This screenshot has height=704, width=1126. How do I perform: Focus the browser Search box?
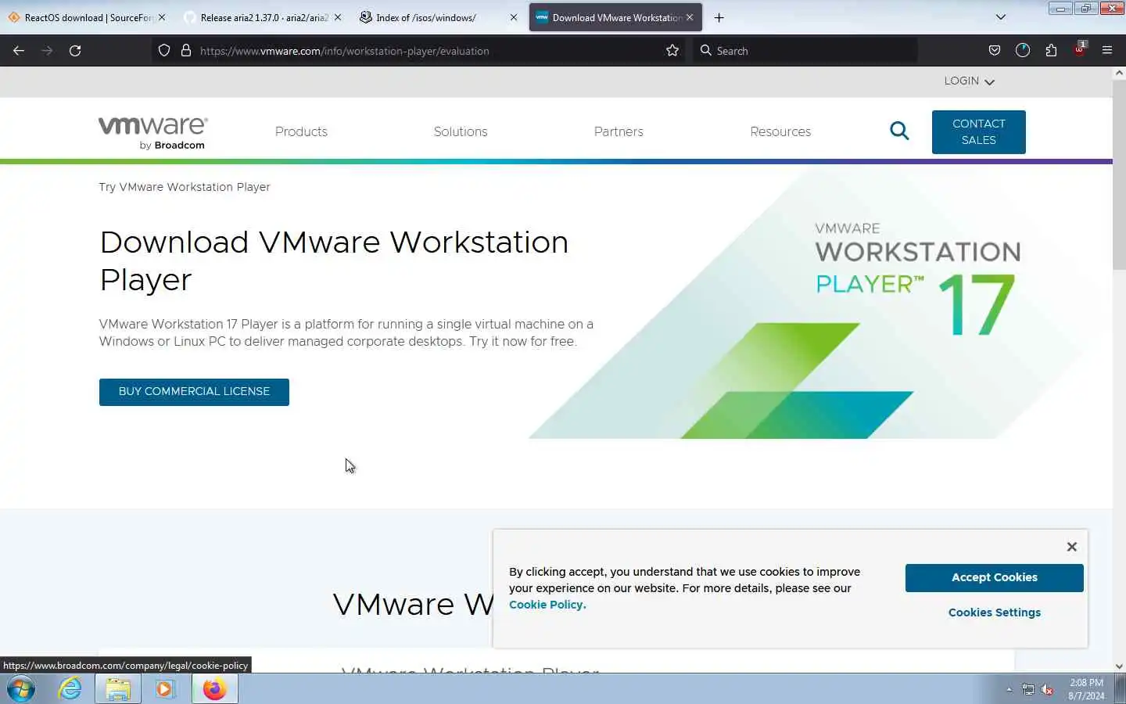pos(805,51)
